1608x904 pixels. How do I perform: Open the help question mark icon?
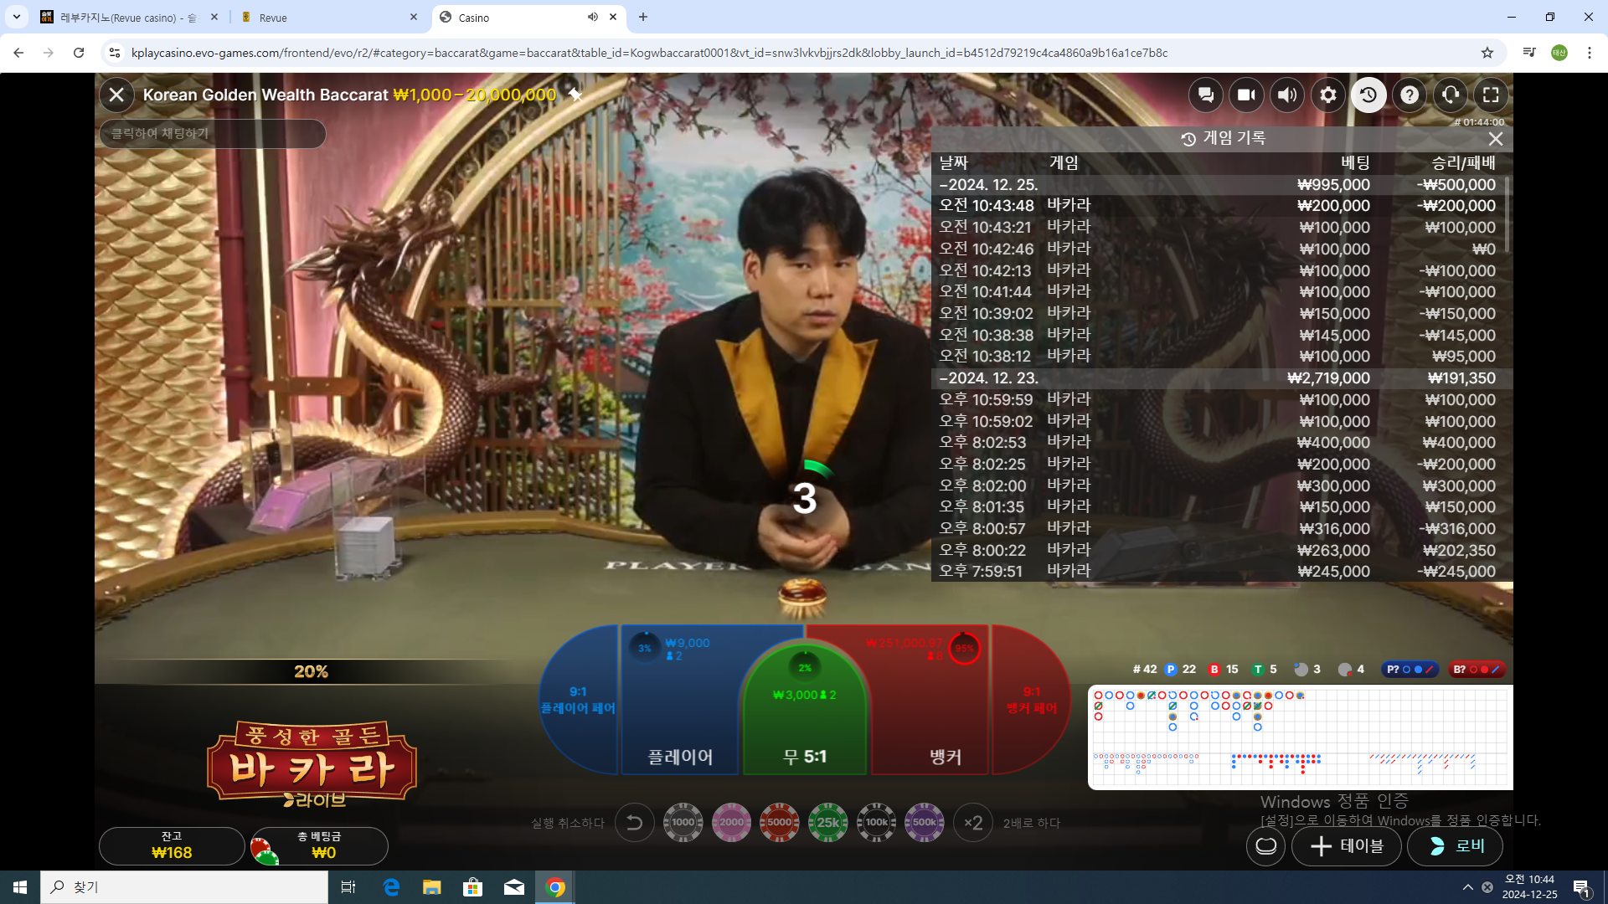coord(1410,95)
